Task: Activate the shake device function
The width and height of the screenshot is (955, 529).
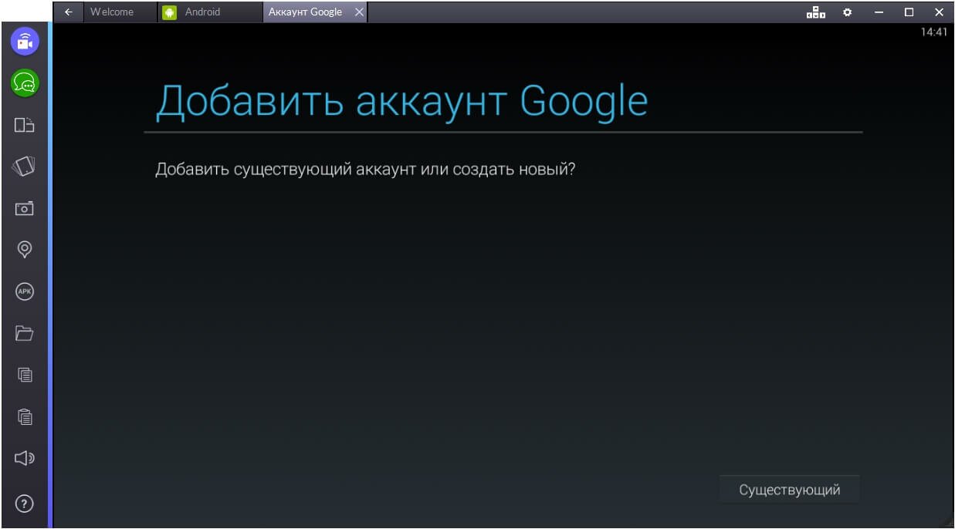Action: [24, 166]
